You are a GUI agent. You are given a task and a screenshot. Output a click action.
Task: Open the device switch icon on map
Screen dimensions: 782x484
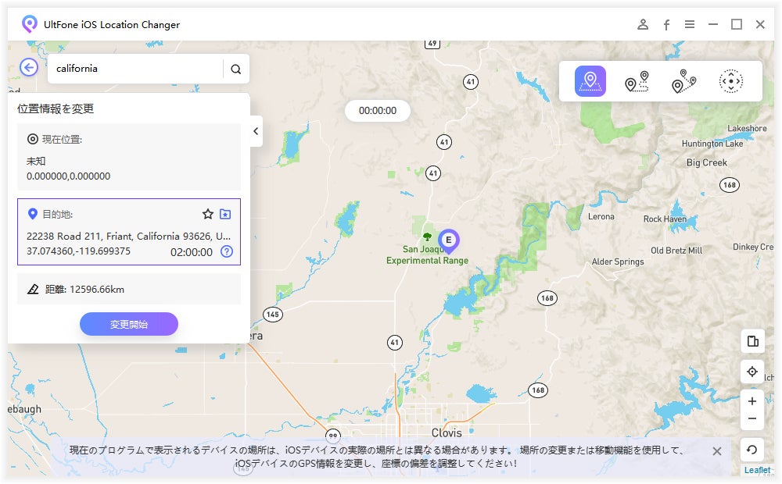[752, 341]
